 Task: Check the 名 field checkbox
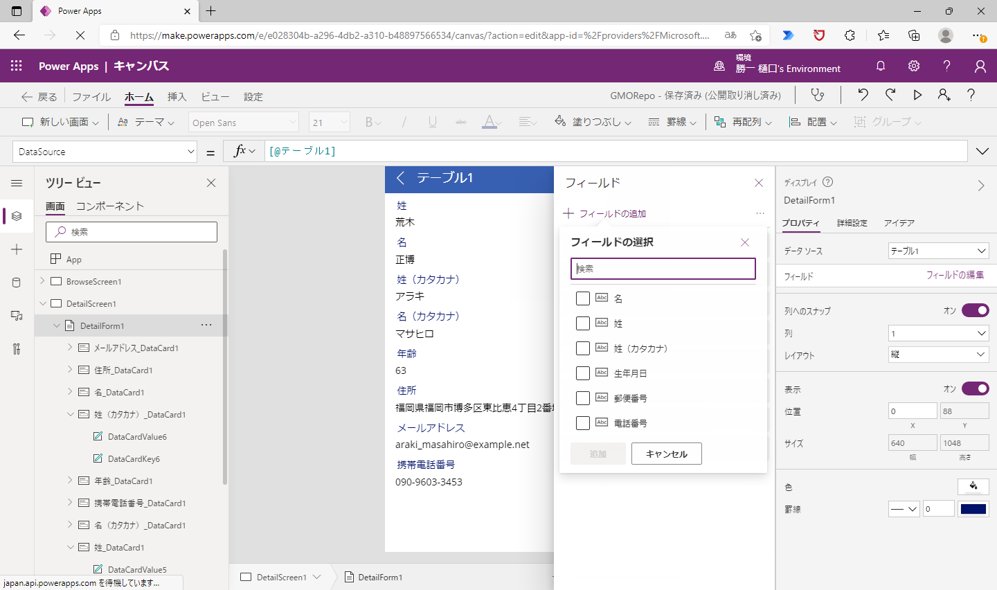coord(583,298)
